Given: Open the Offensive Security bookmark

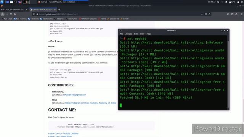Looking at the screenshot, I should [88, 19].
